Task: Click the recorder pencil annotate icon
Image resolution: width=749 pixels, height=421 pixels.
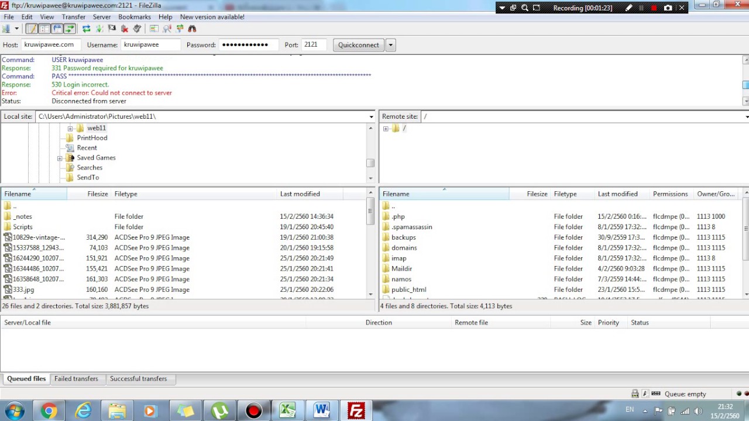Action: click(x=628, y=8)
